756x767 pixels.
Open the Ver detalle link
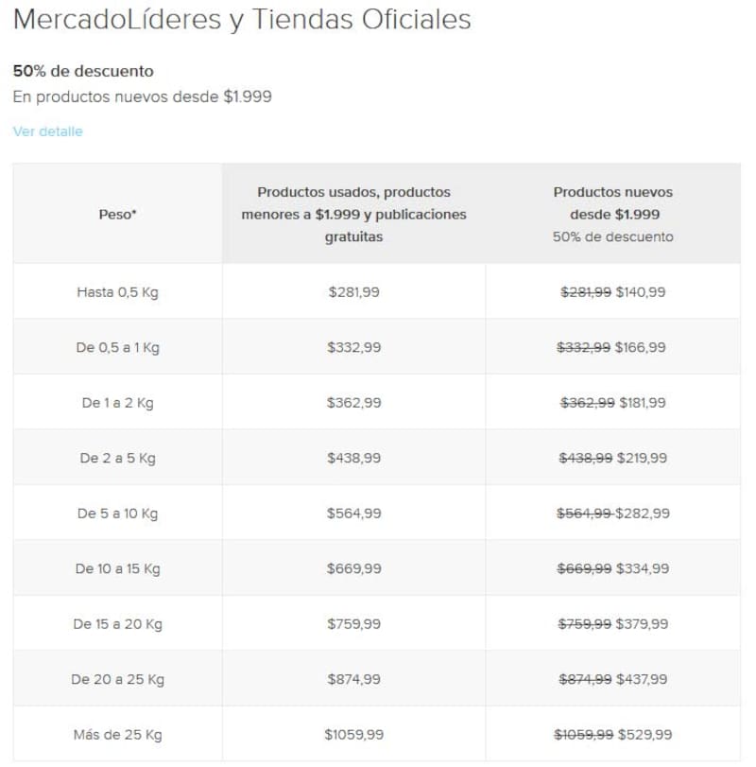pos(47,131)
